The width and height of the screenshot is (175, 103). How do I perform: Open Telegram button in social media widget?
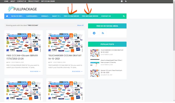94,33
